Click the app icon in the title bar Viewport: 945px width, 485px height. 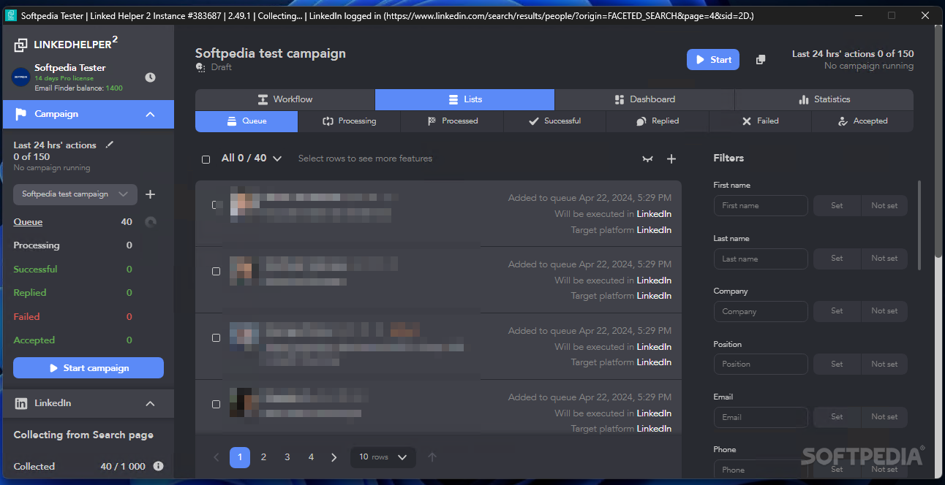coord(11,15)
